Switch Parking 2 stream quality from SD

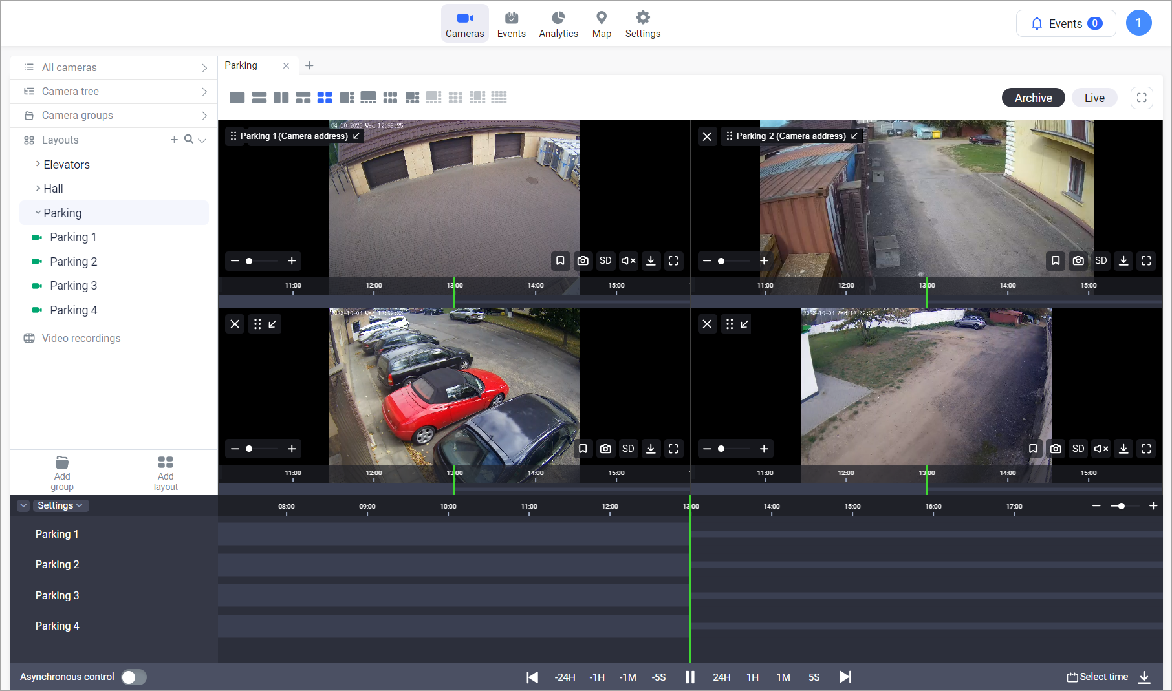(x=1101, y=260)
